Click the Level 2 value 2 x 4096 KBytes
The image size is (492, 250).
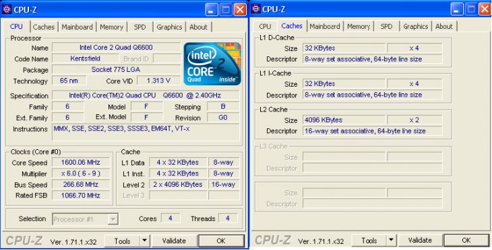coord(178,184)
